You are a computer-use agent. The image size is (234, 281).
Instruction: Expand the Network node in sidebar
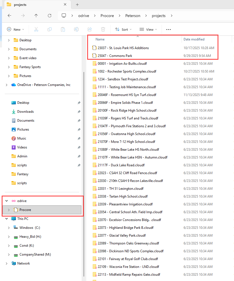pos(6,263)
